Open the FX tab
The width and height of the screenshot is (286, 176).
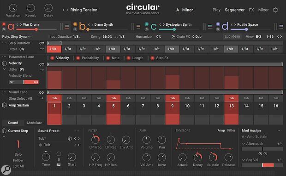251,10
